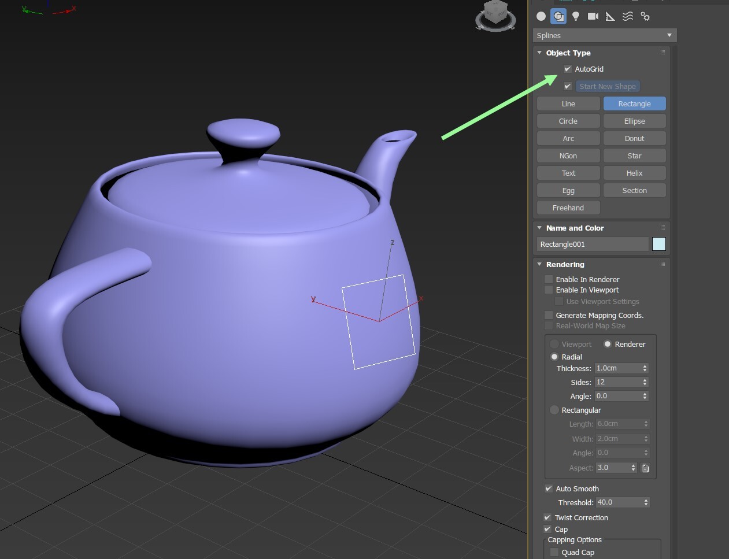The image size is (729, 559).
Task: Create a Line spline
Action: pyautogui.click(x=568, y=103)
